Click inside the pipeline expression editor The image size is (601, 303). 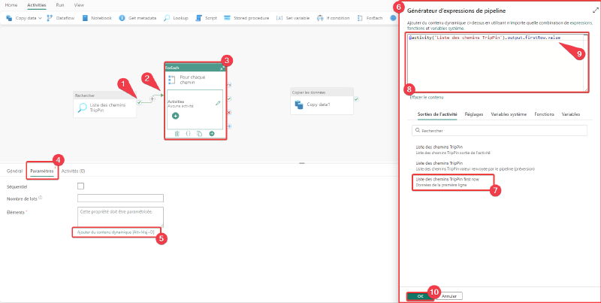(x=497, y=62)
